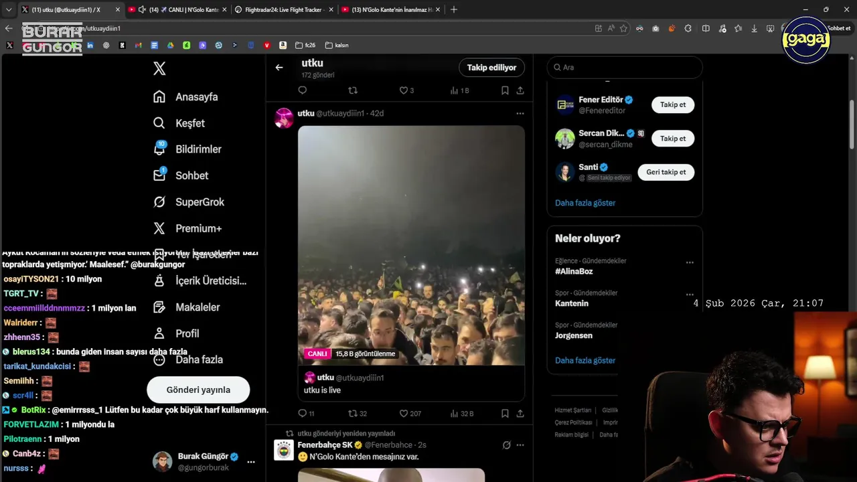Open more options on utku's post
Viewport: 857px width, 482px height.
click(x=520, y=113)
